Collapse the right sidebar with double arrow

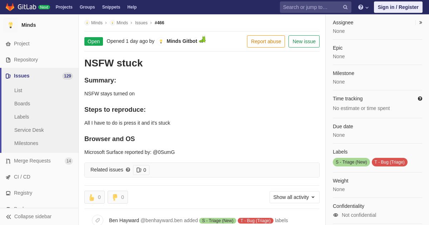(x=420, y=22)
